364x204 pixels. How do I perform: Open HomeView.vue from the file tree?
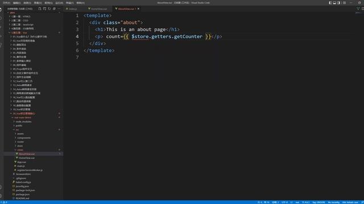(33, 158)
